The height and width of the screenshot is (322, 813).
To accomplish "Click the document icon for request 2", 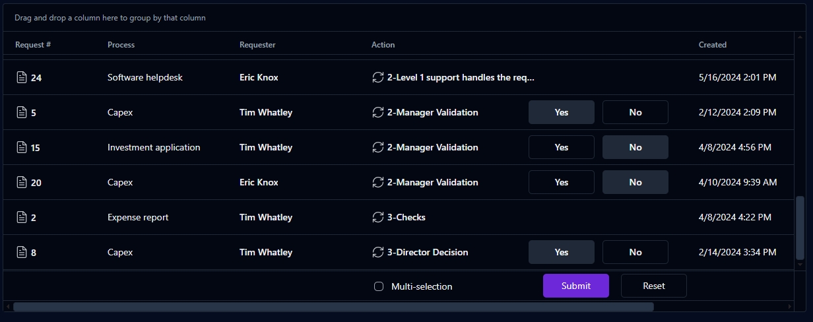I will tap(22, 218).
